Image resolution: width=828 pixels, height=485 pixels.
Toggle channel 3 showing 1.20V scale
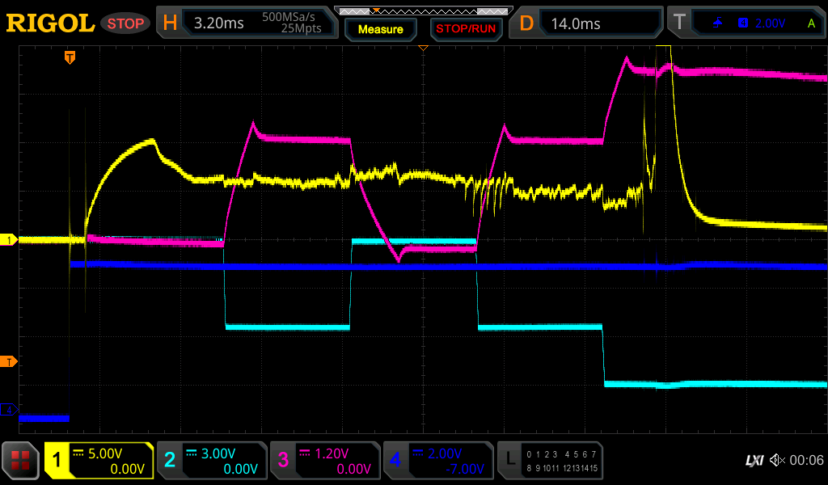pyautogui.click(x=324, y=461)
